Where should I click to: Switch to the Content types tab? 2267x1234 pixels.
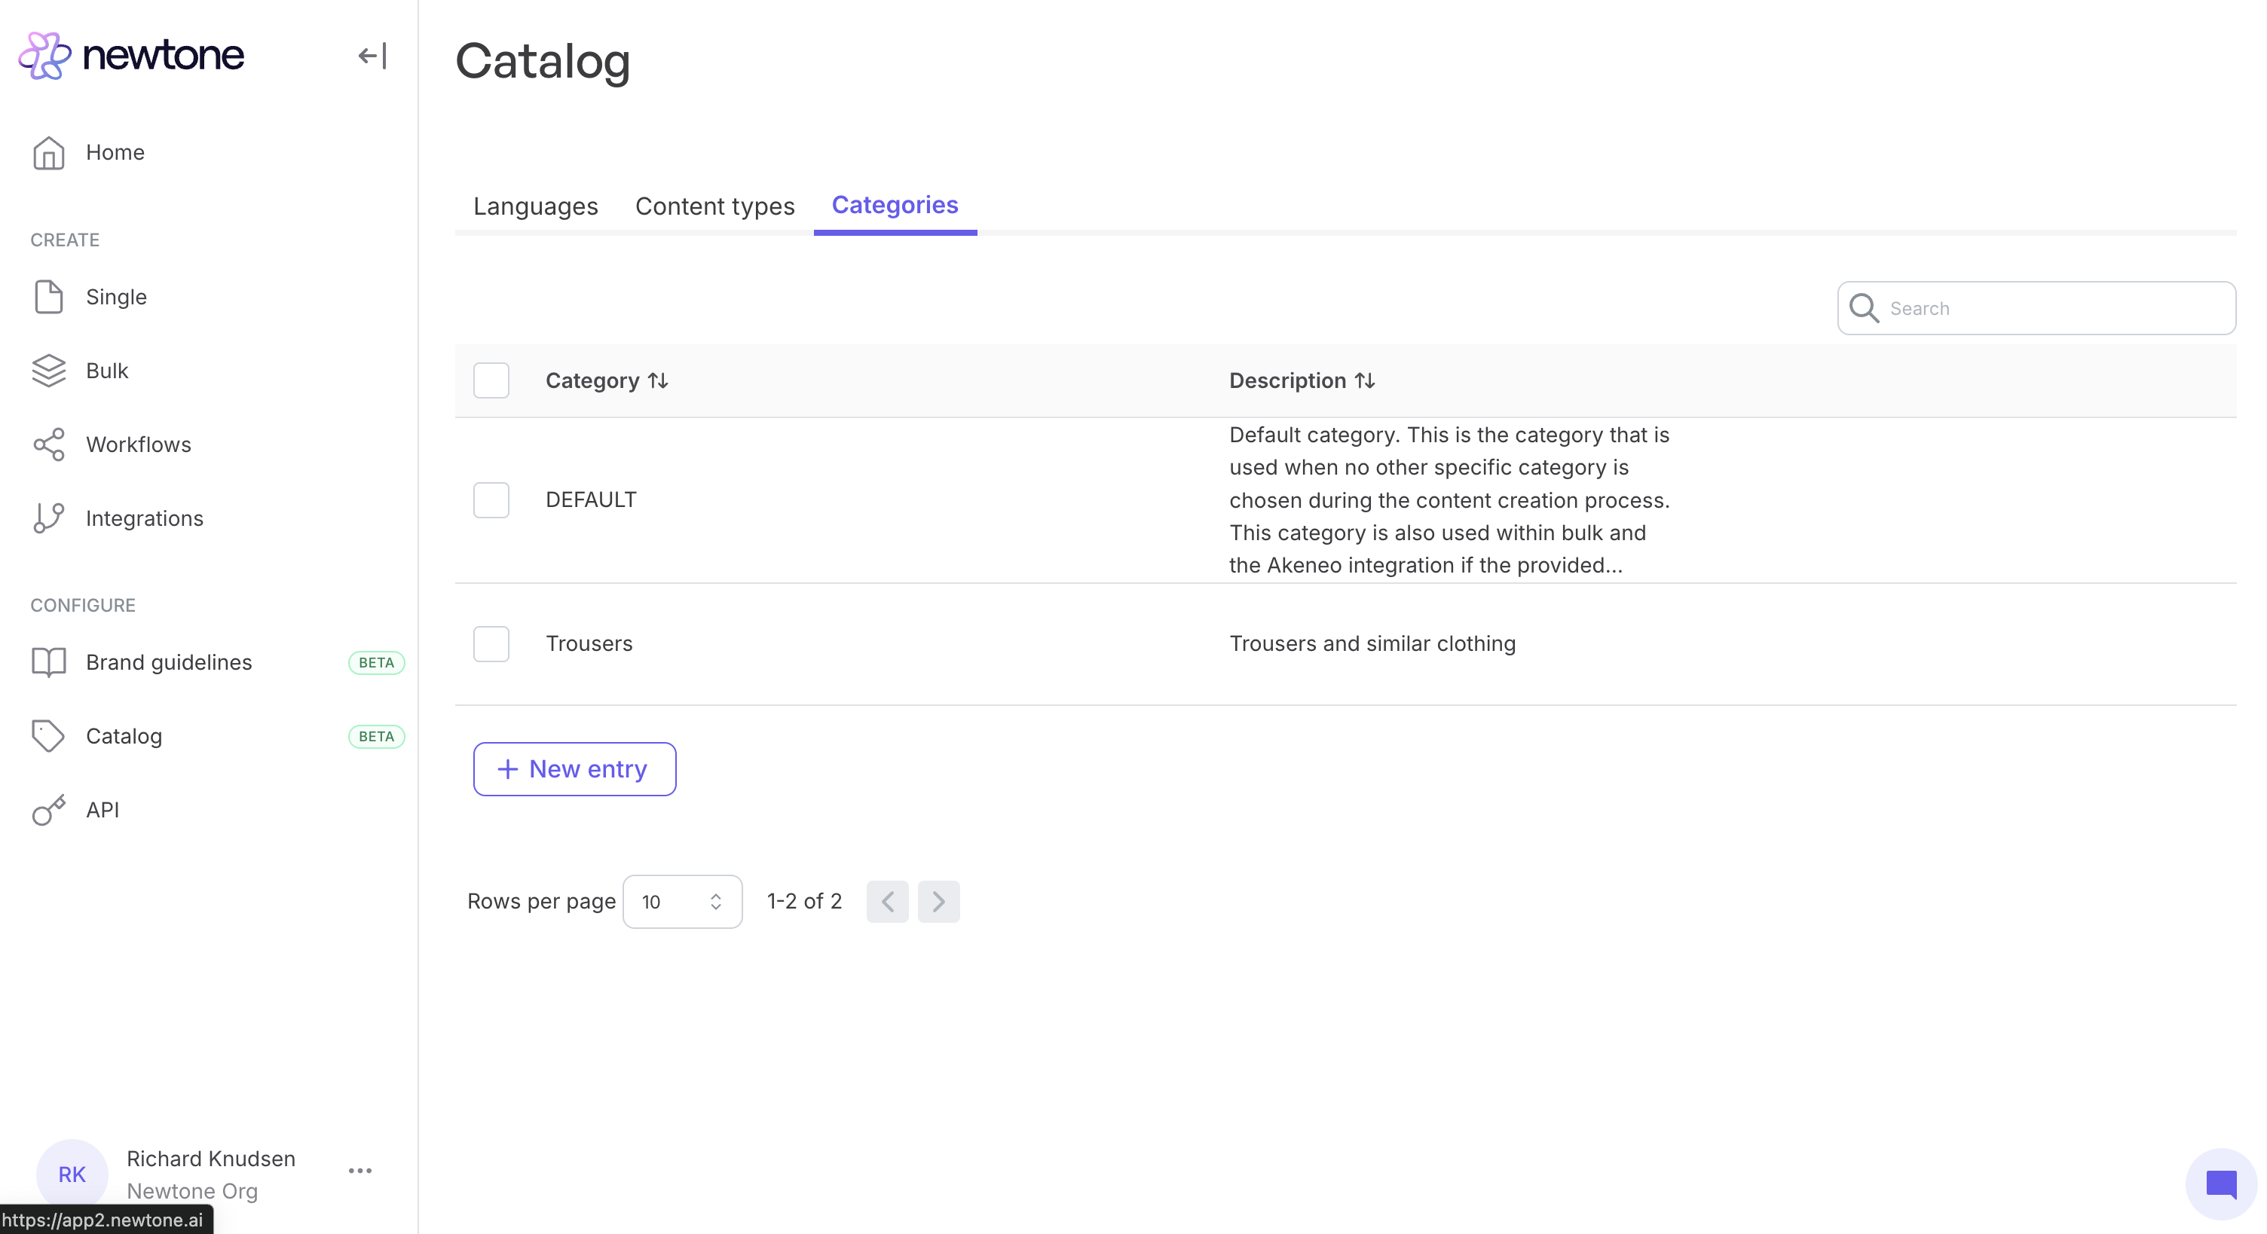[714, 206]
